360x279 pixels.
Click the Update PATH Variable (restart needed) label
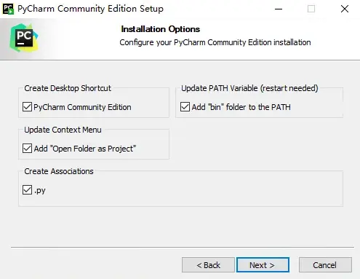(249, 88)
